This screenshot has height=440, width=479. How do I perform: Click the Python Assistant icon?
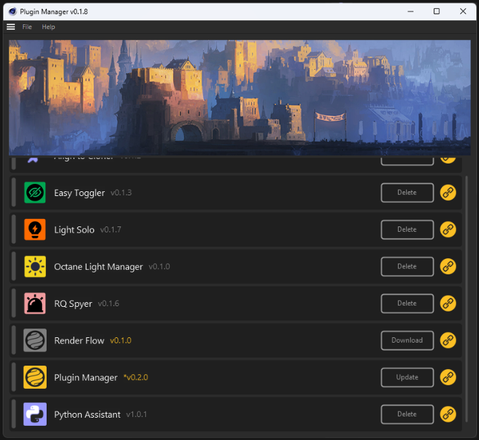pos(35,414)
